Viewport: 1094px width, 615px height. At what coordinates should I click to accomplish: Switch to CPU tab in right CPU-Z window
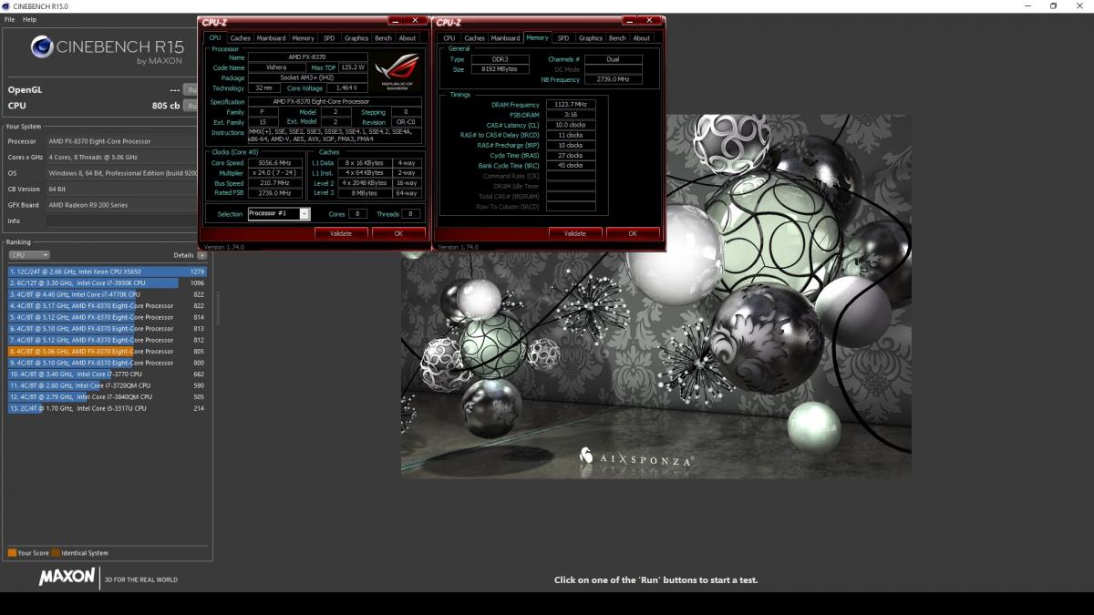click(x=449, y=38)
